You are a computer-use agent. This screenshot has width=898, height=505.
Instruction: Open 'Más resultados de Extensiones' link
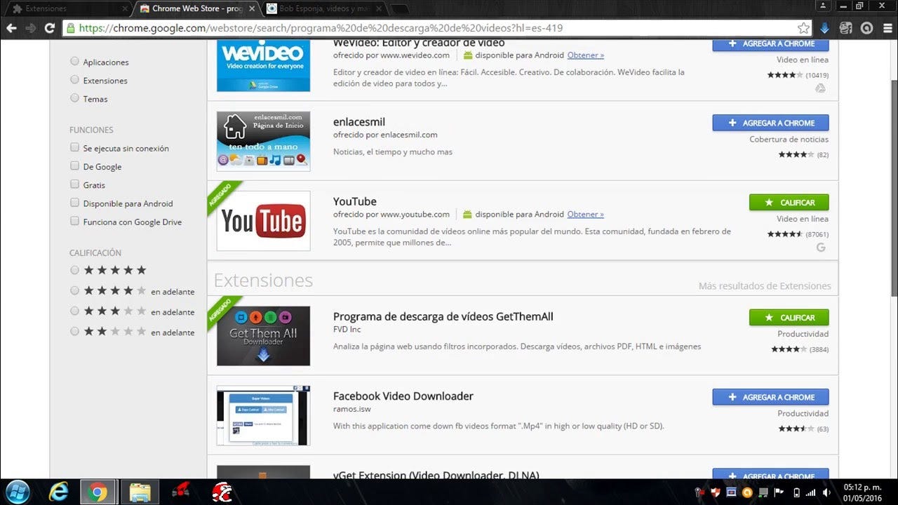tap(765, 285)
